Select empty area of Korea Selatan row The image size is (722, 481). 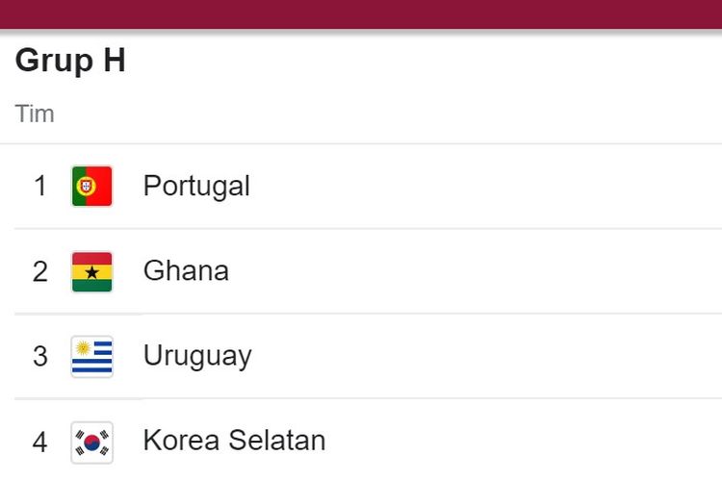coord(525,441)
